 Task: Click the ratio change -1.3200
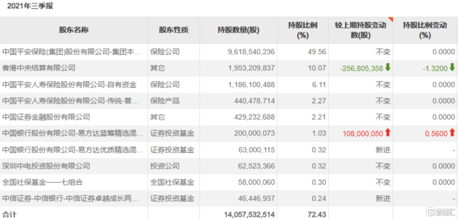coord(435,68)
